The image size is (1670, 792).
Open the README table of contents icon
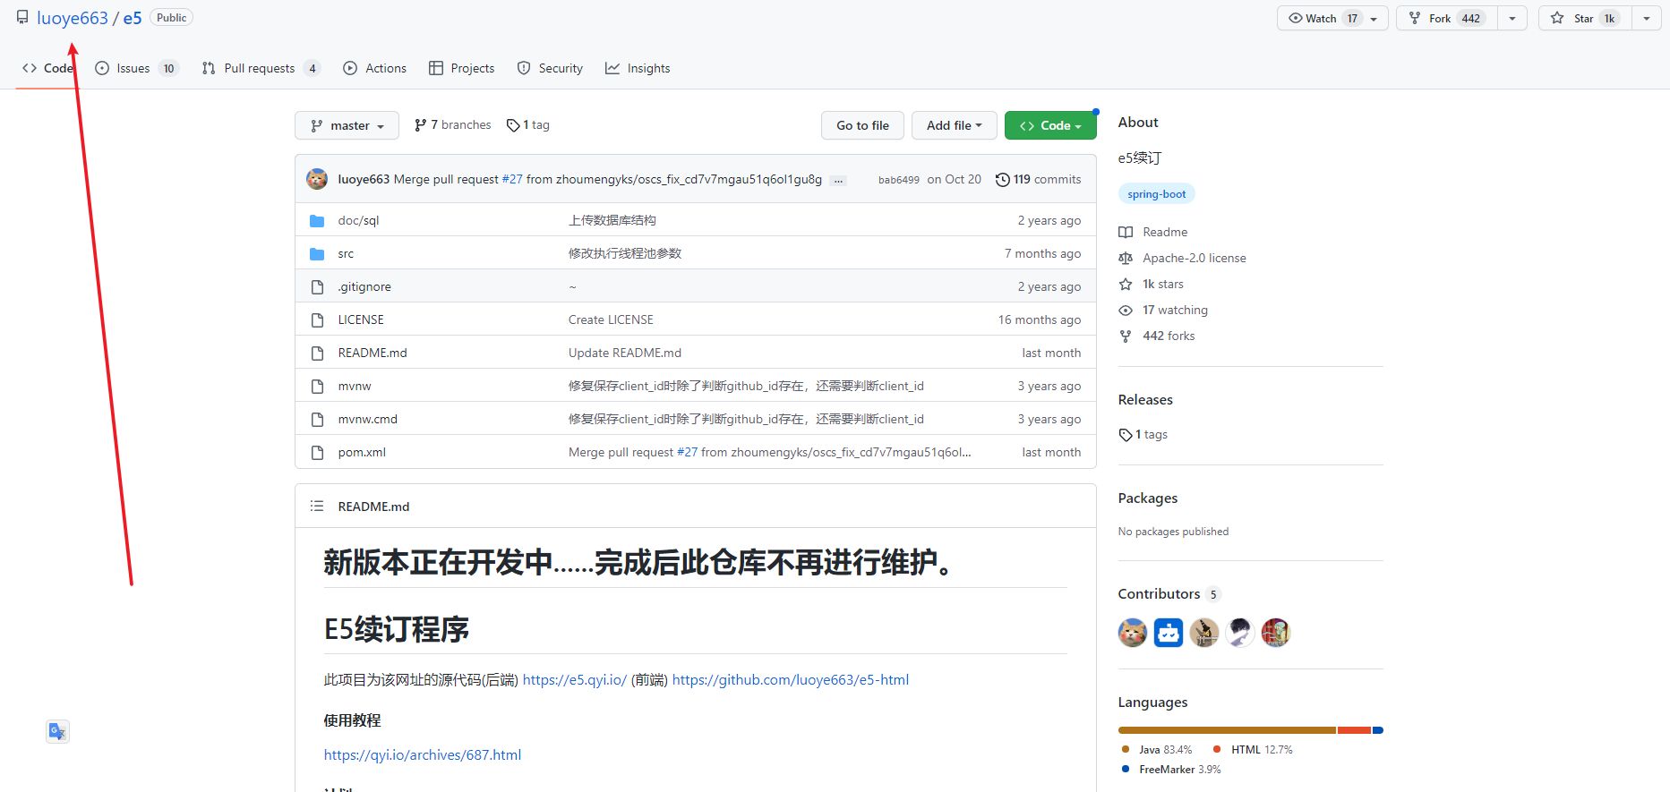pyautogui.click(x=317, y=507)
